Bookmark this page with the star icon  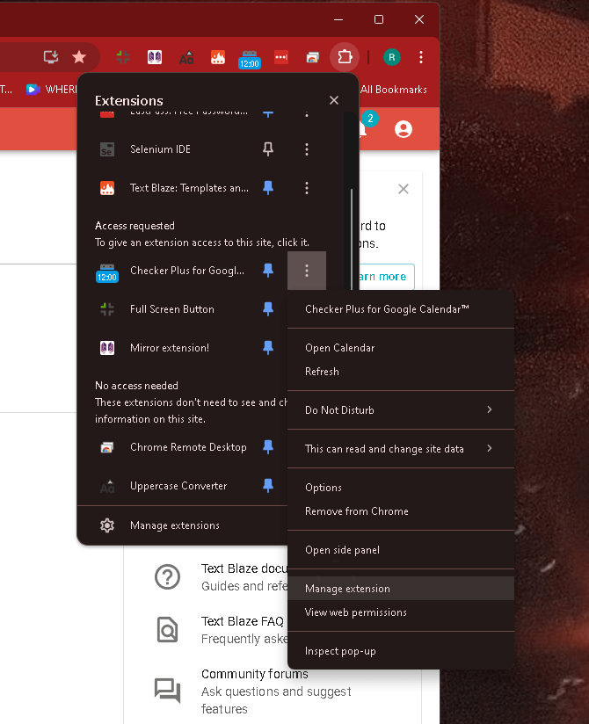(79, 57)
